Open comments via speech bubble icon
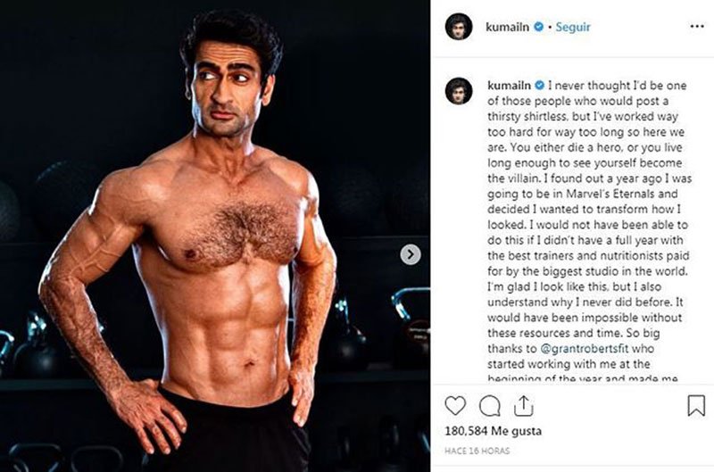The height and width of the screenshot is (472, 714). coord(489,406)
